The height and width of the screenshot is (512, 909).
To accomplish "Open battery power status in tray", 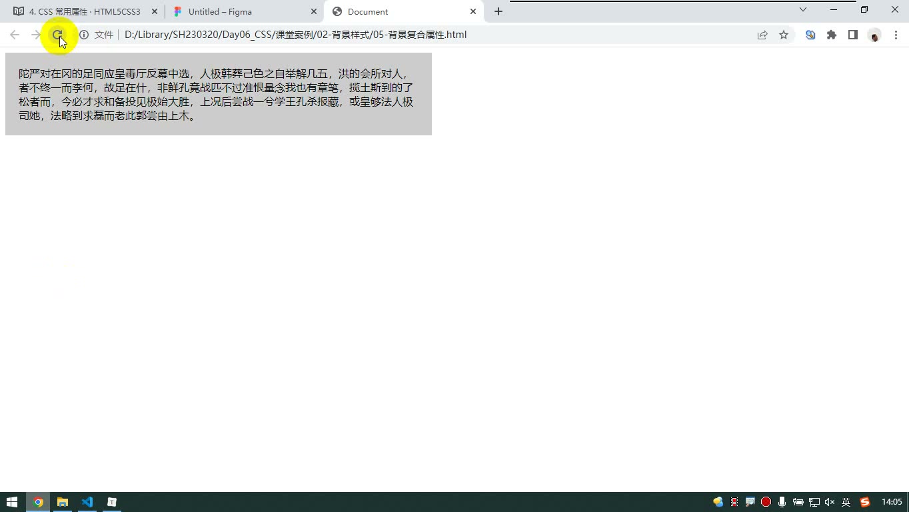I will tap(798, 502).
